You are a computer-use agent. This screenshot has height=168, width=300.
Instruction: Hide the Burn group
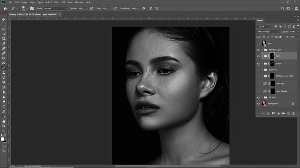(258, 56)
